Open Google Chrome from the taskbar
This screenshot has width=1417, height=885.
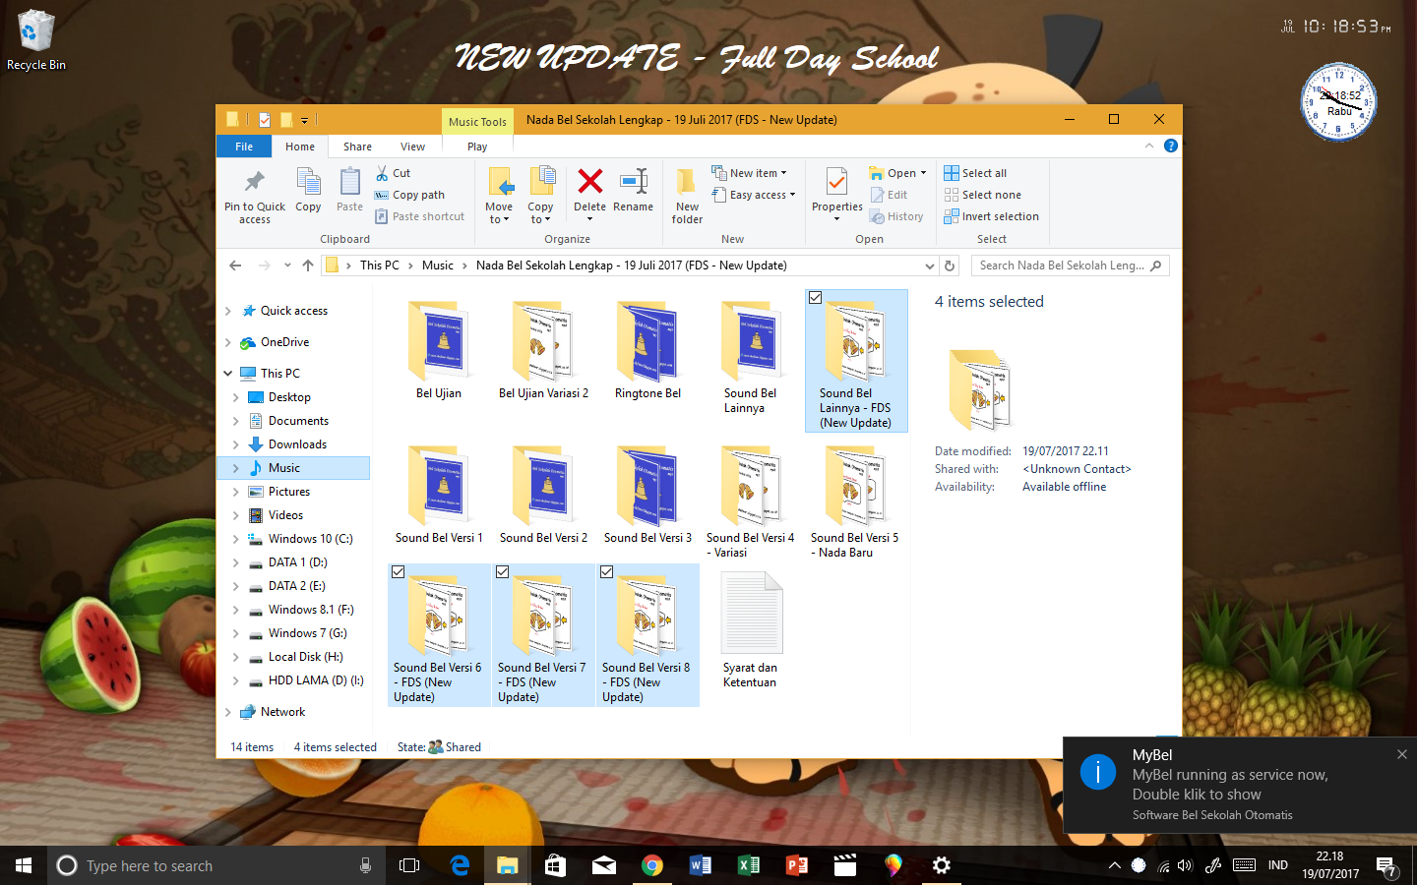pyautogui.click(x=651, y=865)
